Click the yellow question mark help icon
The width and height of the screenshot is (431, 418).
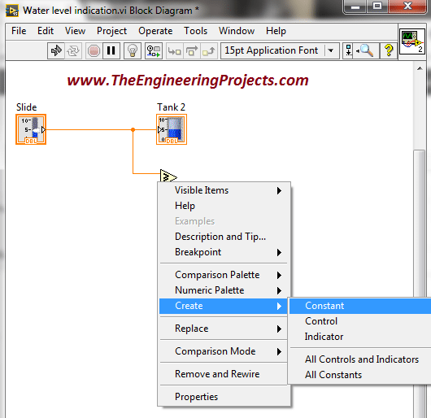click(x=389, y=51)
